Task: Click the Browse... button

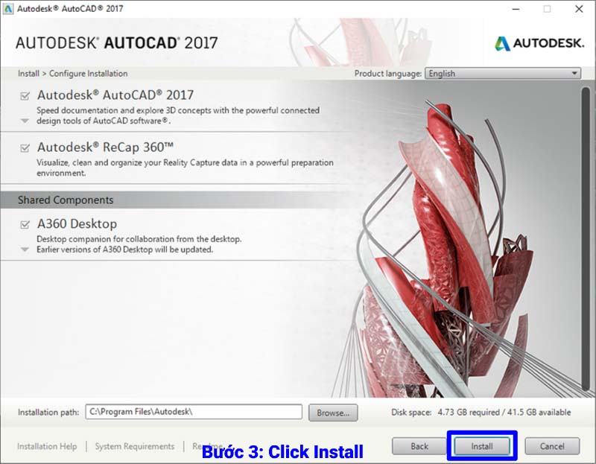Action: [333, 413]
